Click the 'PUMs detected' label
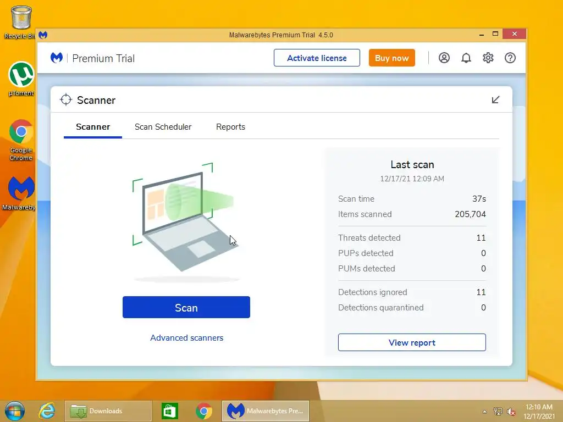Screen dimensions: 563x422 (366, 268)
